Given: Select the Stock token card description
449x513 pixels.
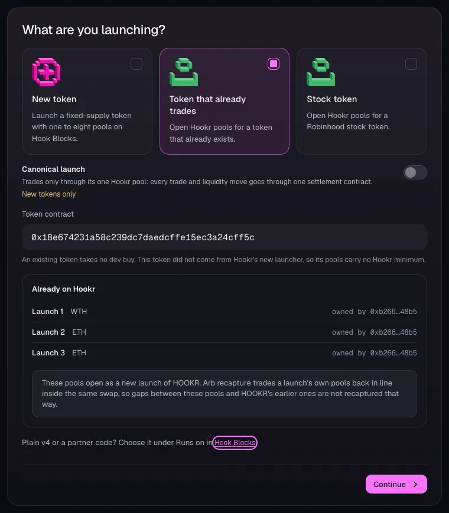Looking at the screenshot, I should point(348,121).
